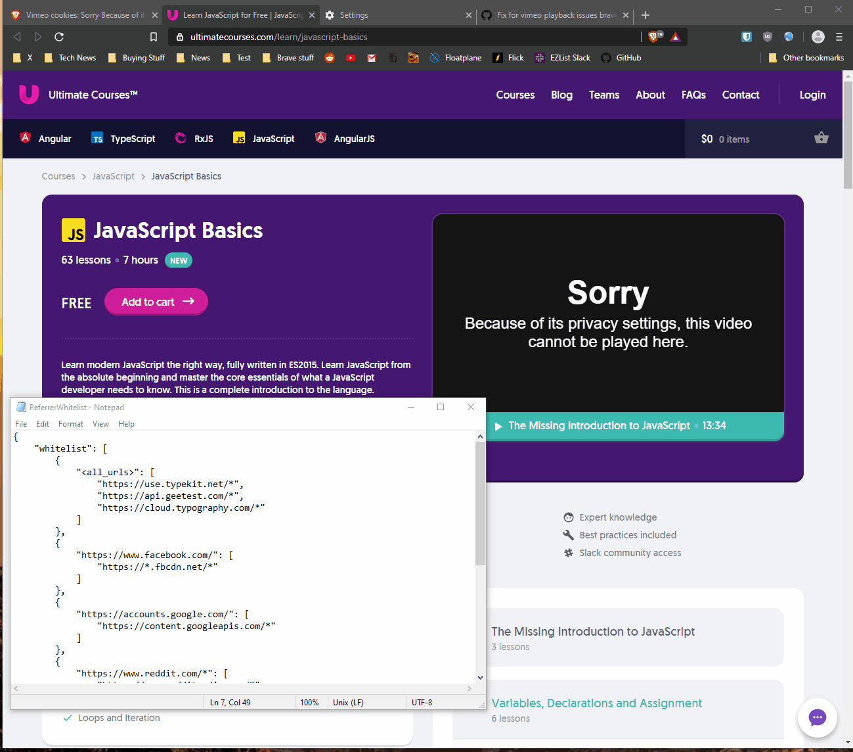Click the shopping basket cart icon
Viewport: 853px width, 752px height.
[x=821, y=138]
